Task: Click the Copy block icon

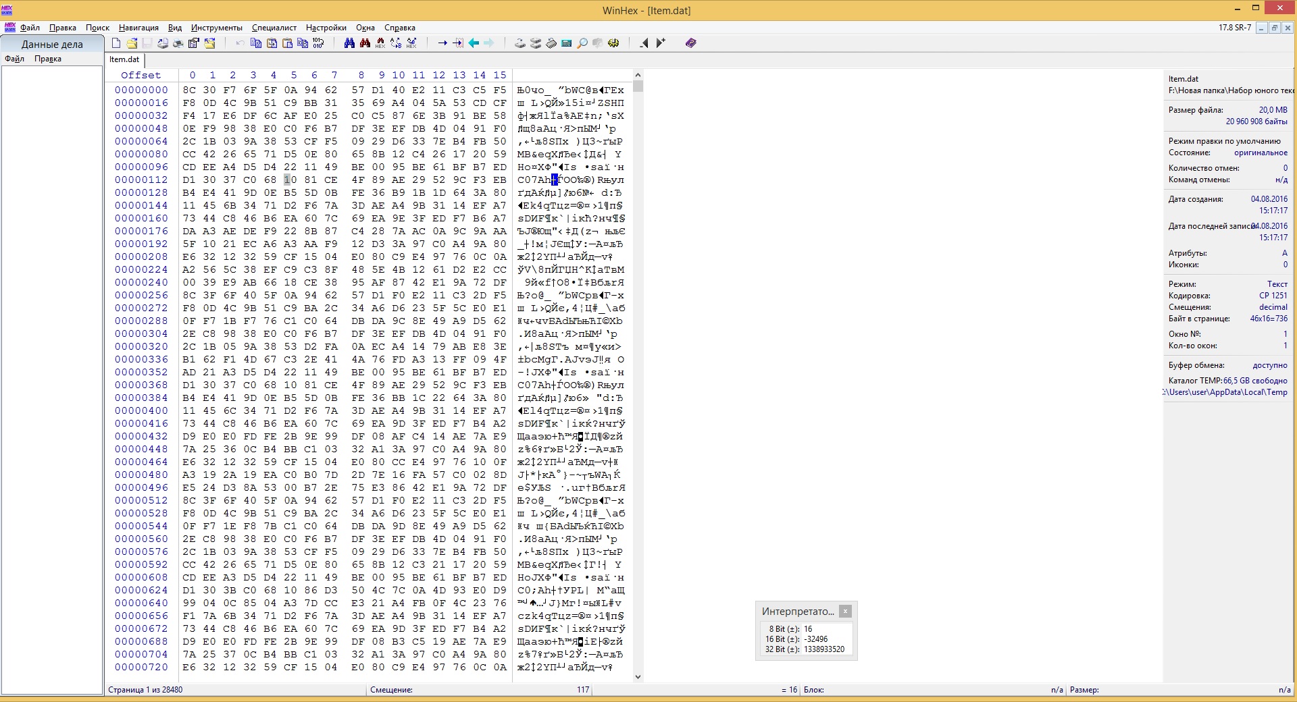Action: point(256,43)
